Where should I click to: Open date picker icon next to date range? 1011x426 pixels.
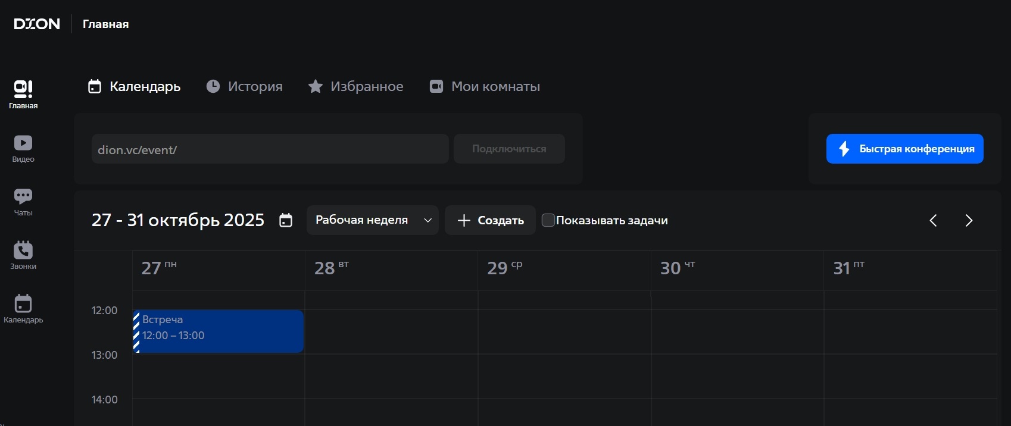pos(286,220)
